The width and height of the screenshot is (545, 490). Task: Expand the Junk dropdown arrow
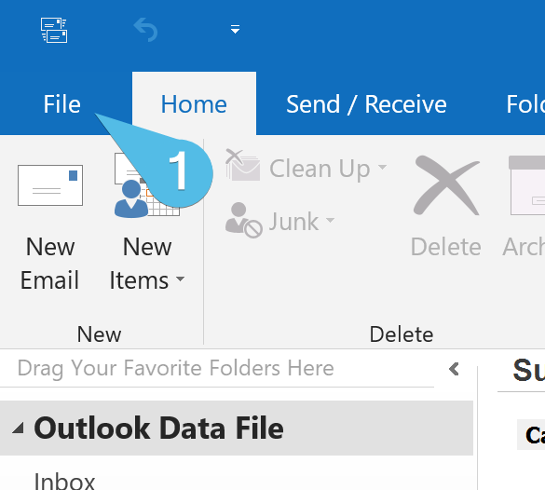(x=330, y=220)
